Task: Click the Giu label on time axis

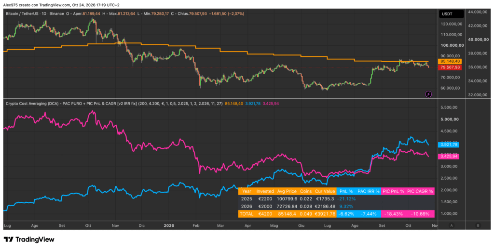Action: click(x=302, y=225)
